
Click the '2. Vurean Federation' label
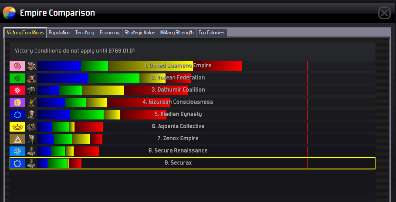coord(178,78)
